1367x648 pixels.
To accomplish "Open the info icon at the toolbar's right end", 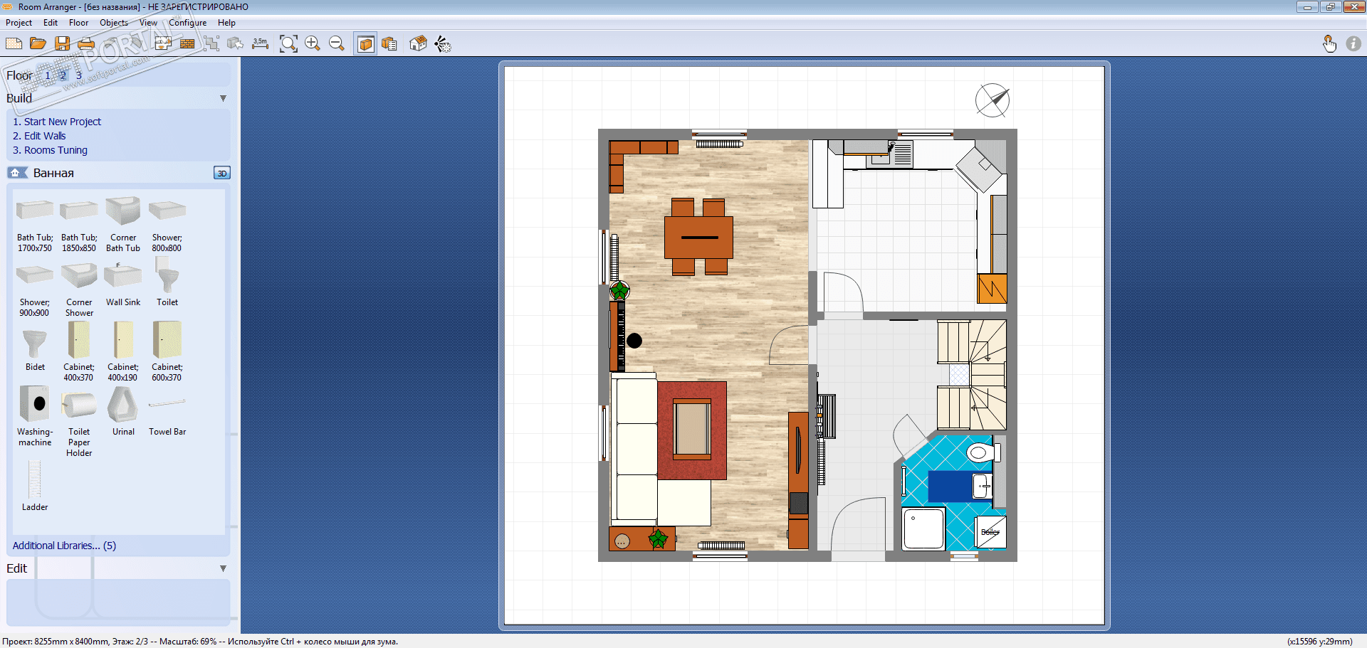I will pyautogui.click(x=1353, y=44).
